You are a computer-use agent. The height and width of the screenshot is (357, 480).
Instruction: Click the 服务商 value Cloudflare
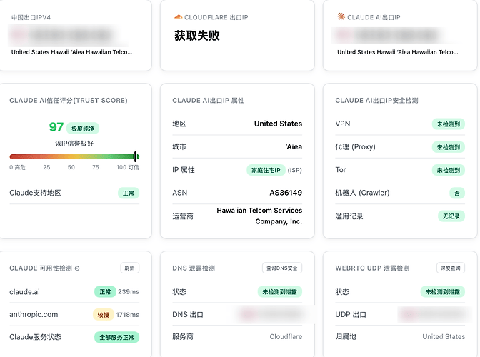pyautogui.click(x=286, y=336)
